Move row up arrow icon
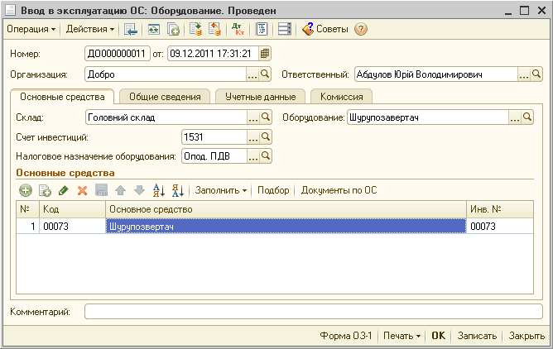The image size is (553, 349). coord(121,190)
